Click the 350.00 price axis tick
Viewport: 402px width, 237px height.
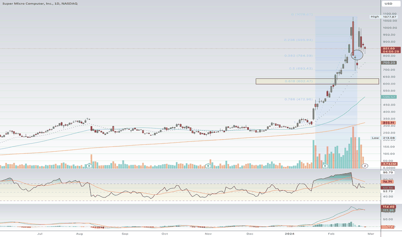[x=389, y=118]
